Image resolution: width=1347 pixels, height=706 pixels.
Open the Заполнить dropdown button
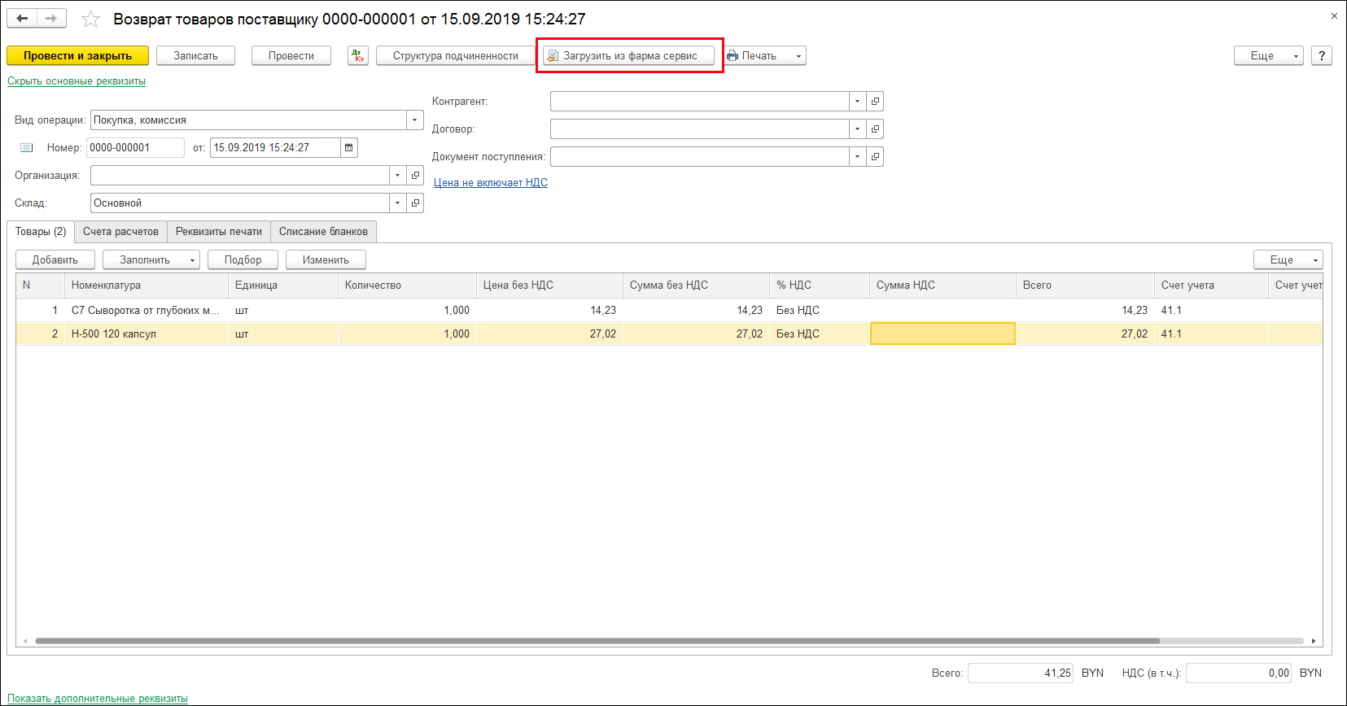(151, 259)
